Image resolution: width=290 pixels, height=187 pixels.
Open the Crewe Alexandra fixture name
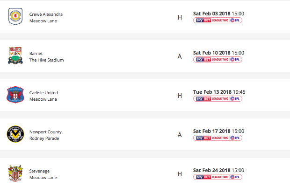pos(46,14)
